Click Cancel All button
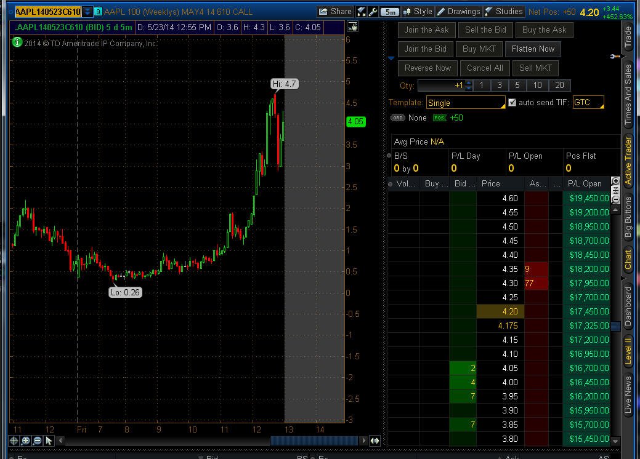 [485, 68]
